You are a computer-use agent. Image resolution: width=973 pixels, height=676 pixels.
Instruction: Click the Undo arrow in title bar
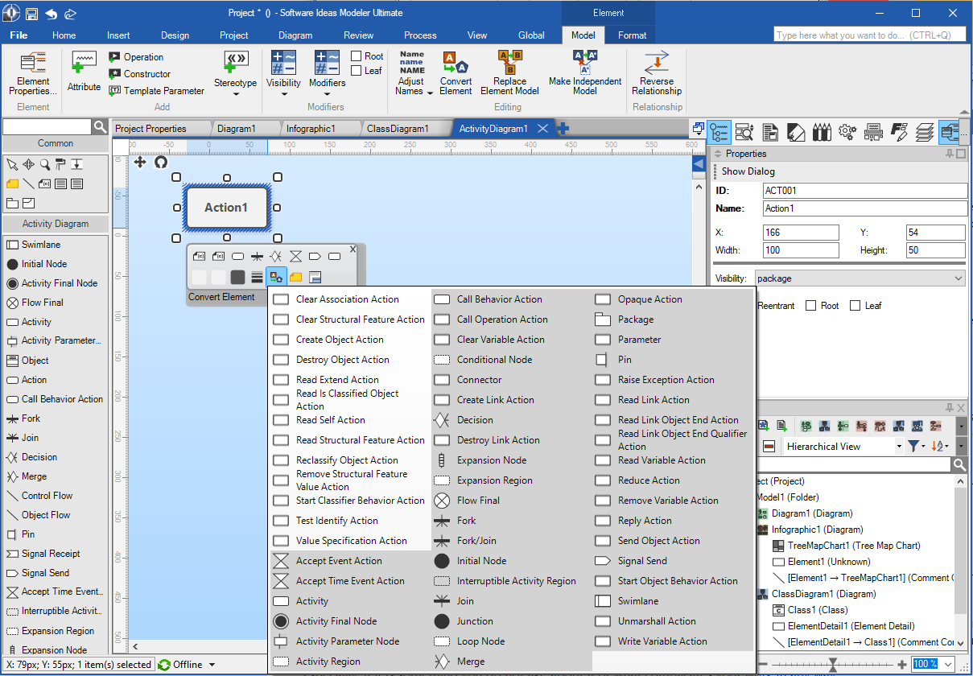[52, 14]
